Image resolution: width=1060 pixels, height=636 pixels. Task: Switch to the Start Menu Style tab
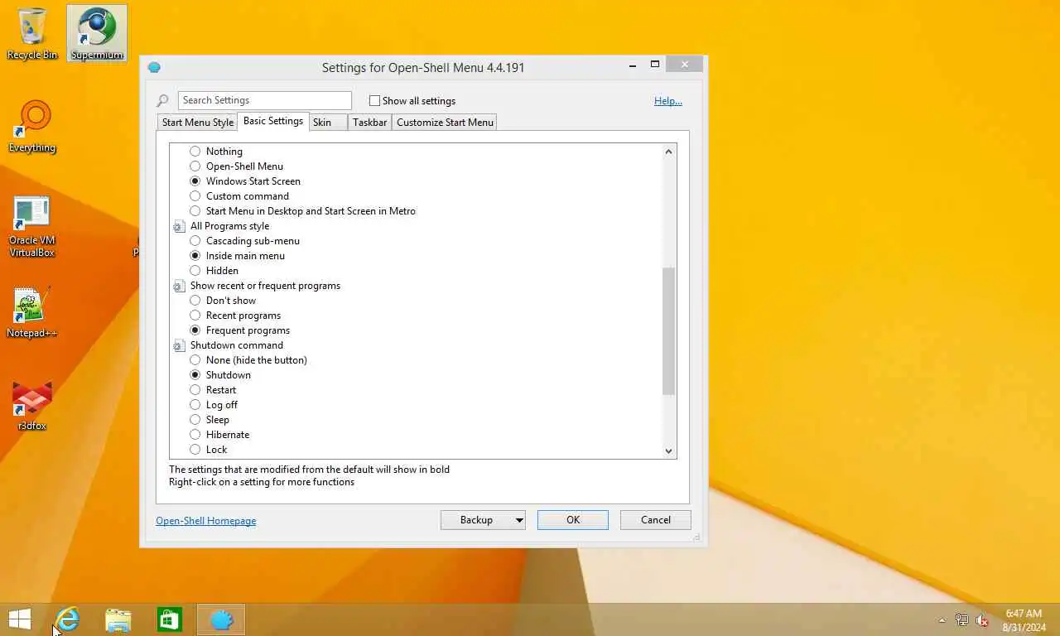tap(198, 123)
